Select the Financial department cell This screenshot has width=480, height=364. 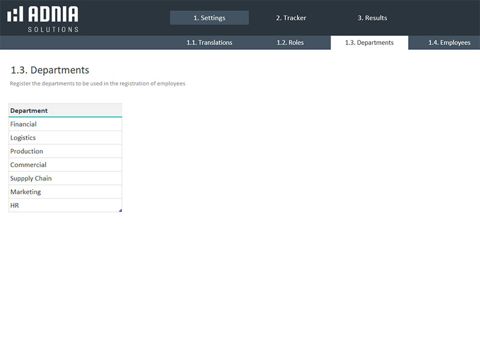pyautogui.click(x=65, y=124)
